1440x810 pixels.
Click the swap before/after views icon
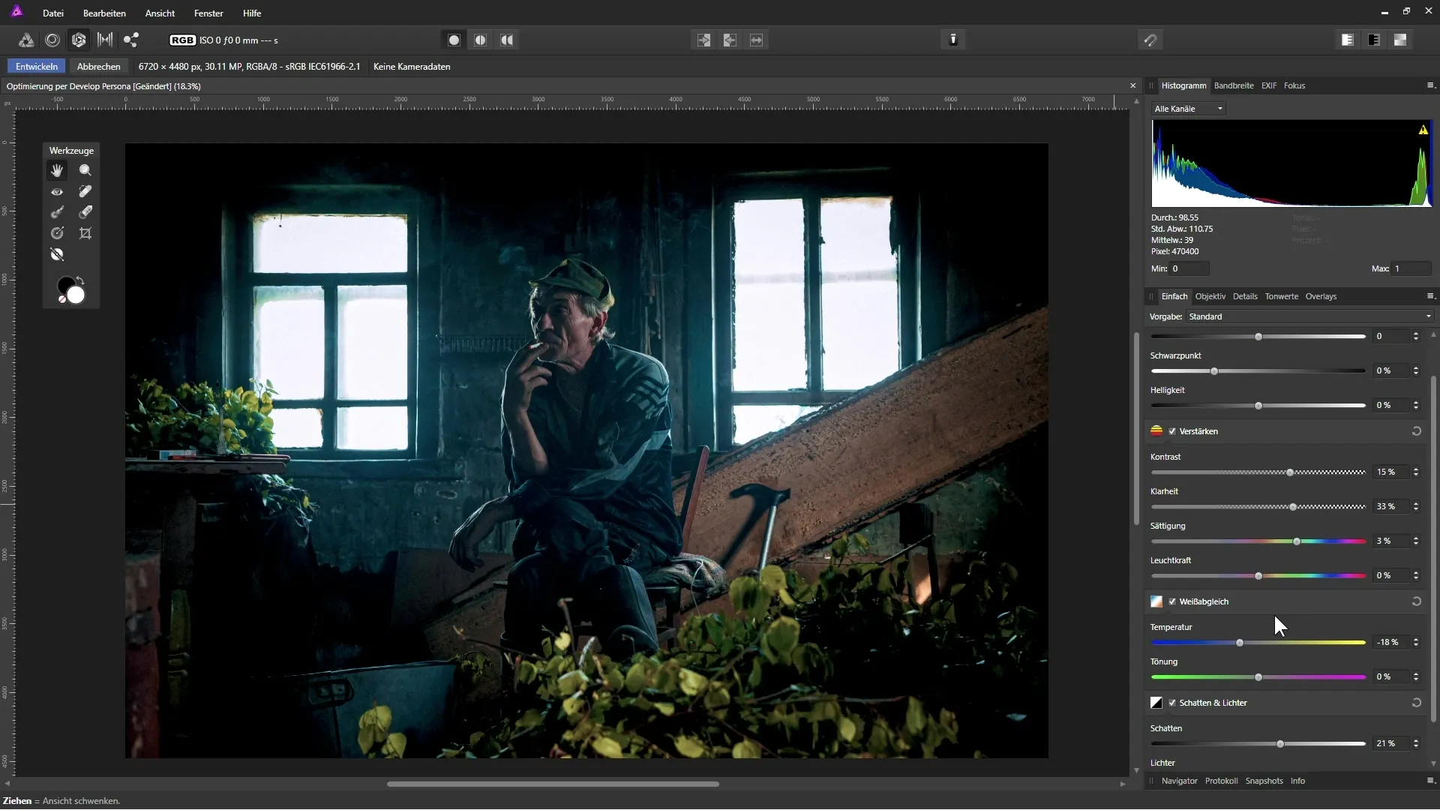coord(756,40)
